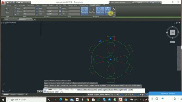Open the Parametric ribbon tab
The width and height of the screenshot is (182, 102).
[31, 5]
